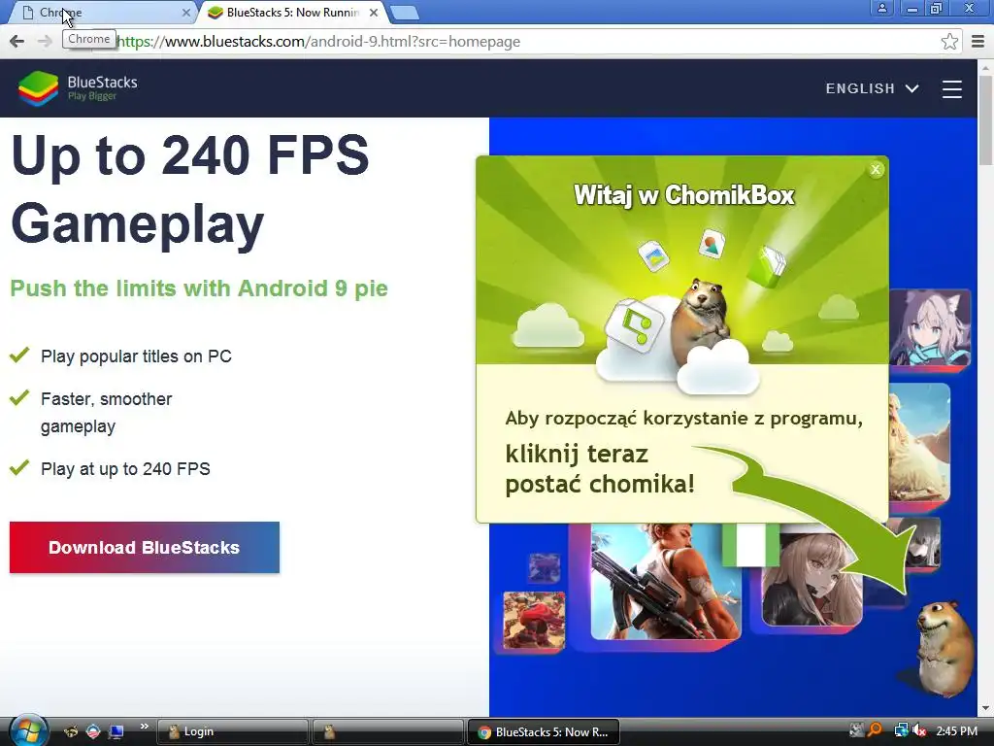This screenshot has width=994, height=746.
Task: Click the orange magnifier tray icon
Action: [x=875, y=730]
